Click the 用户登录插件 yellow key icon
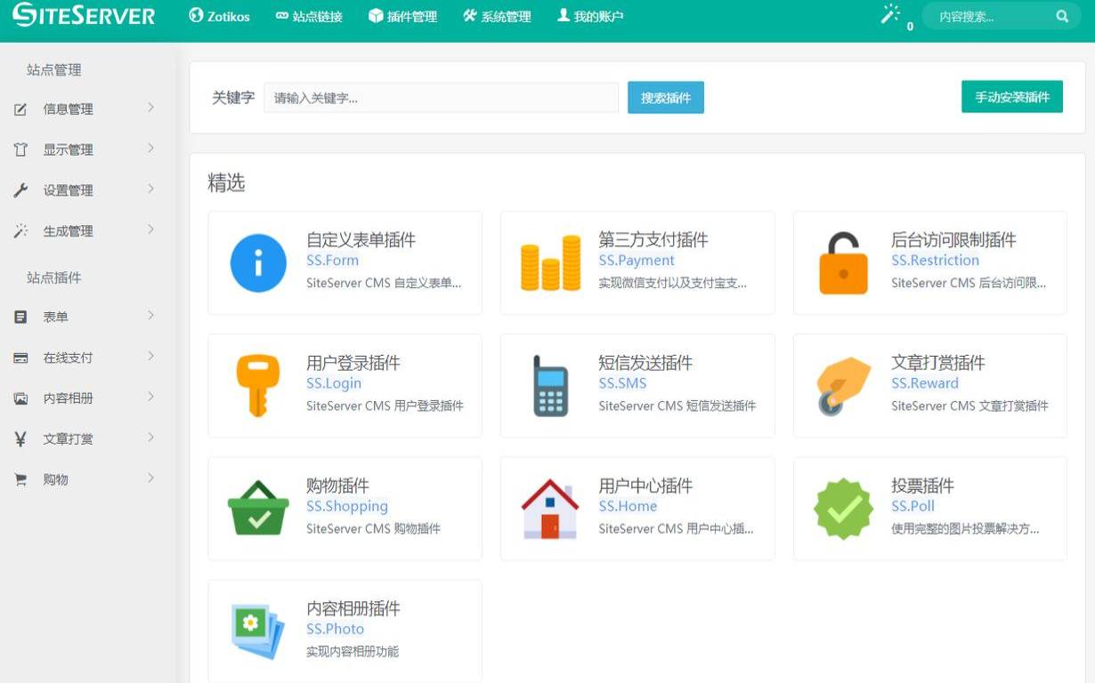 coord(257,385)
